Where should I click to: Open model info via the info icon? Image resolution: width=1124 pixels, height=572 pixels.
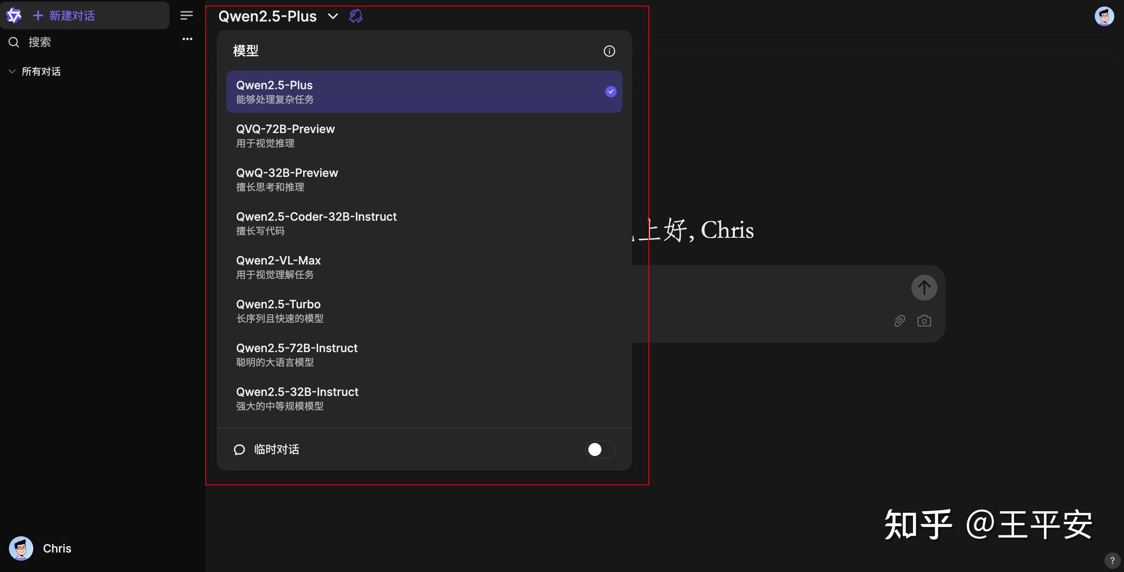tap(609, 51)
